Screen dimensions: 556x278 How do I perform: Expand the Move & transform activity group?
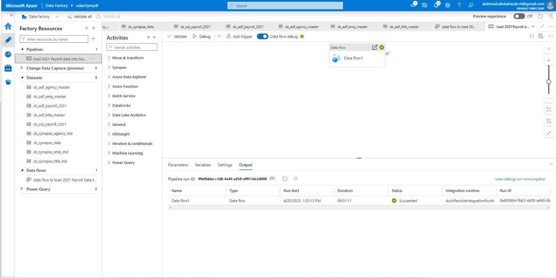click(x=109, y=58)
